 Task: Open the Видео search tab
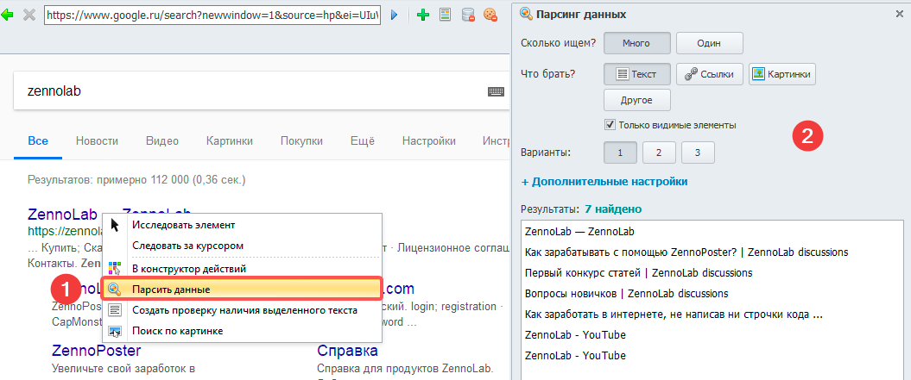point(162,141)
